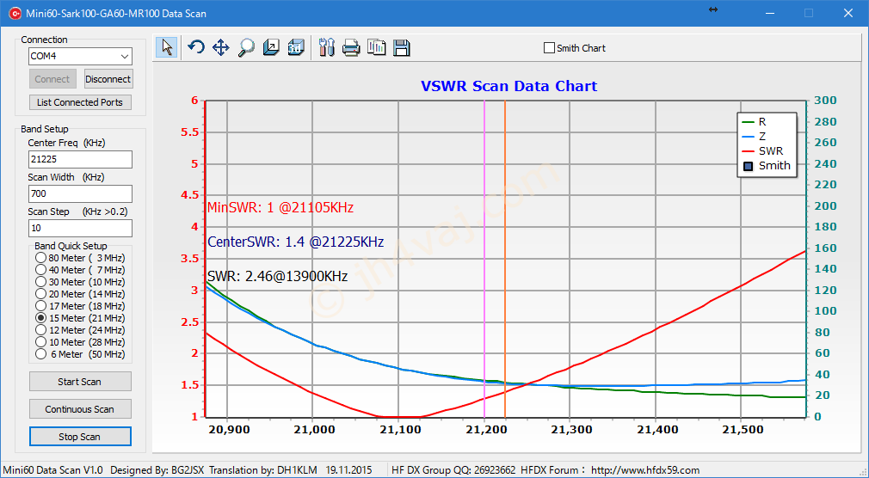Select the pointer arrow tool

tap(166, 47)
